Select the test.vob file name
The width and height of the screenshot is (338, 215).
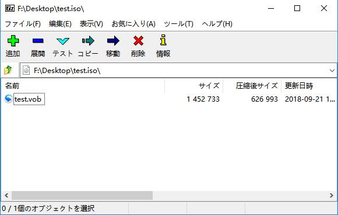tap(28, 99)
